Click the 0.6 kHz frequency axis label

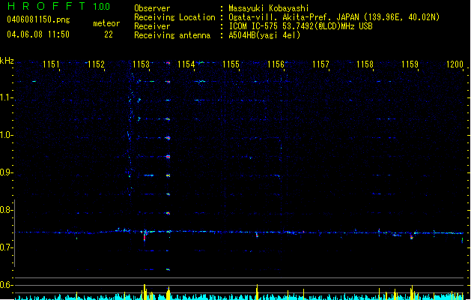[x=5, y=285]
